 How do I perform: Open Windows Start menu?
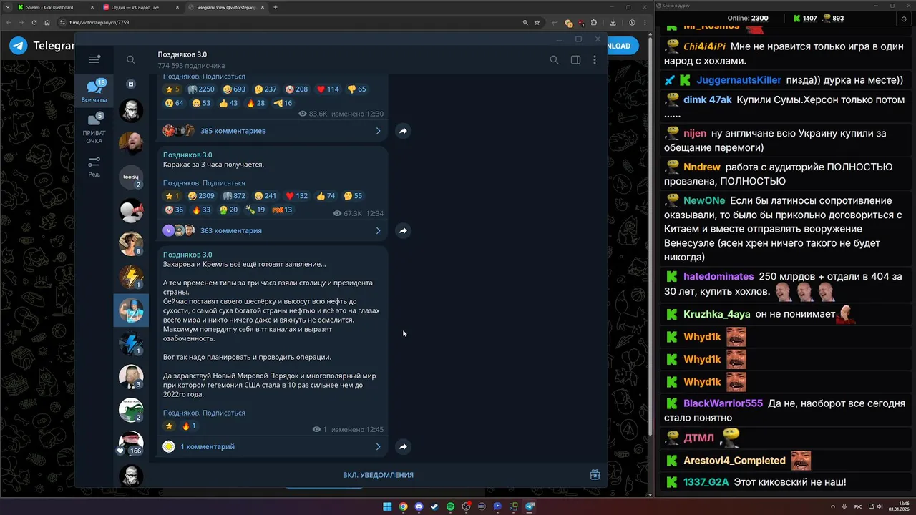[387, 506]
